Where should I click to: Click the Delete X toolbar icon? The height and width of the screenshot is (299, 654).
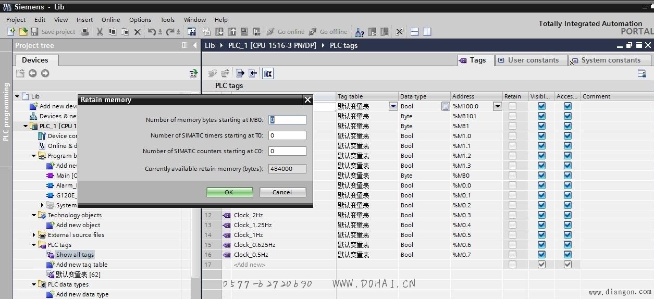[x=138, y=32]
